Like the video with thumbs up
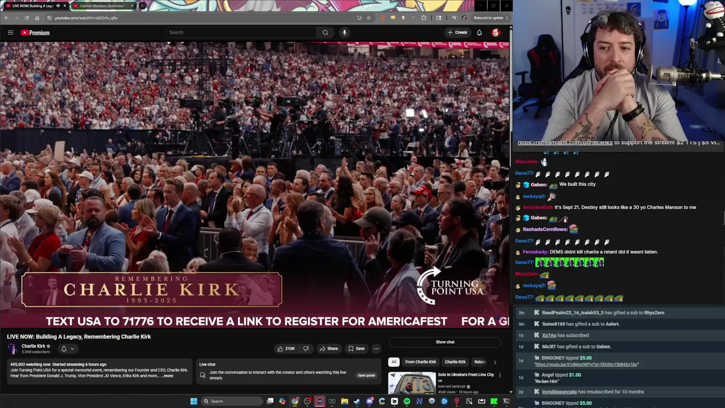 click(285, 348)
